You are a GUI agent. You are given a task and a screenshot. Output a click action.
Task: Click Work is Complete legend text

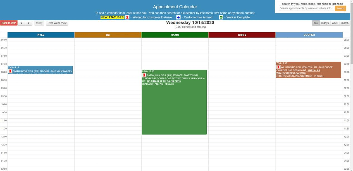point(237,17)
